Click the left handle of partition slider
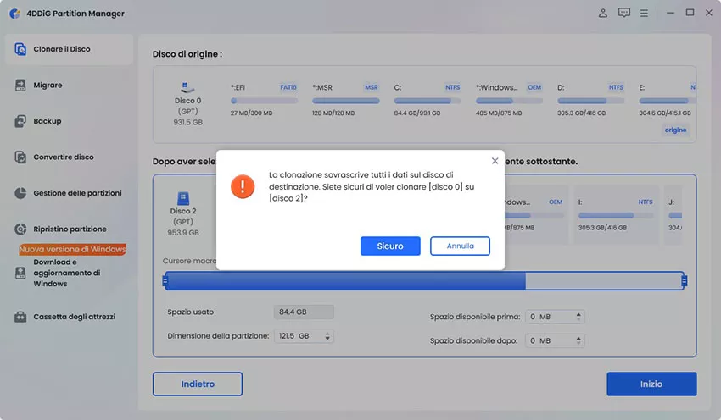The height and width of the screenshot is (420, 721). click(x=165, y=281)
